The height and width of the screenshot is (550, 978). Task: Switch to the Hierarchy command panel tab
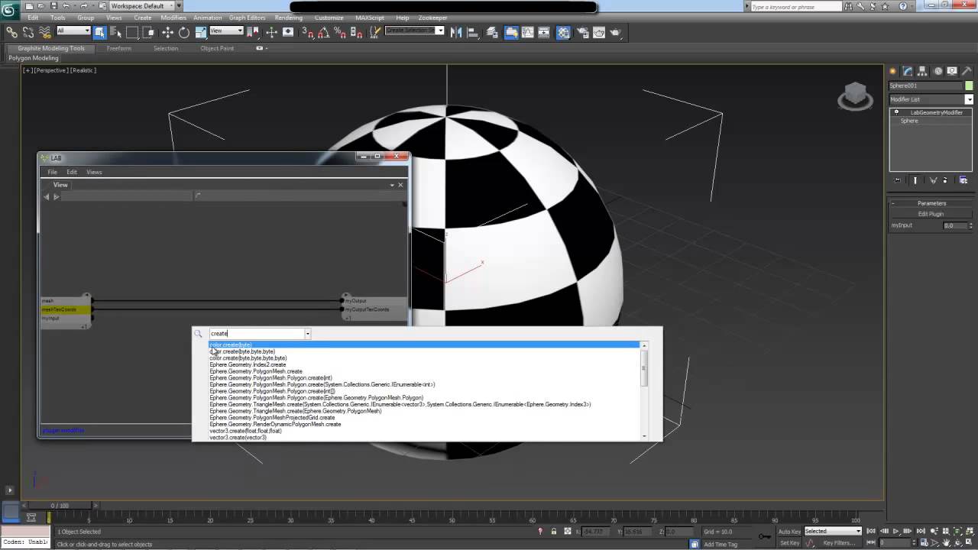click(923, 71)
